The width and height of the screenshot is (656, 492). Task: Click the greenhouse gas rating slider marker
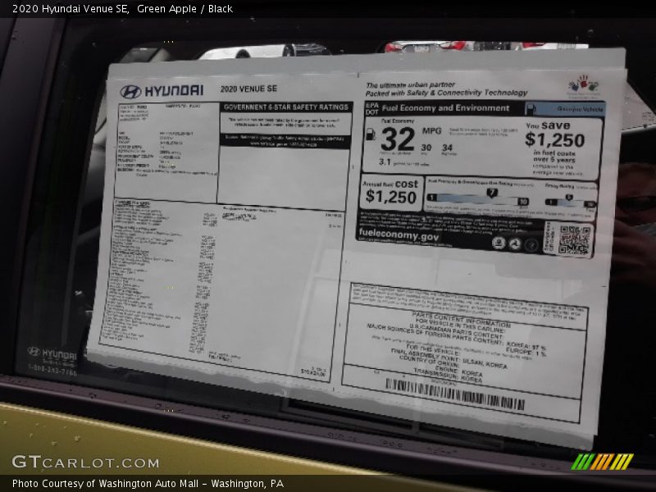click(x=492, y=193)
